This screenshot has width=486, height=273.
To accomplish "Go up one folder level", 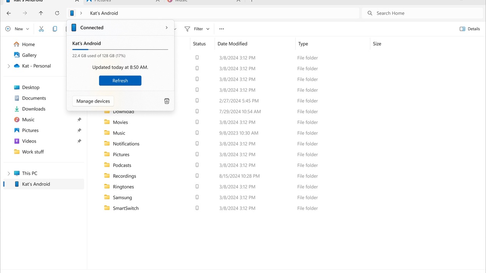I will (41, 13).
